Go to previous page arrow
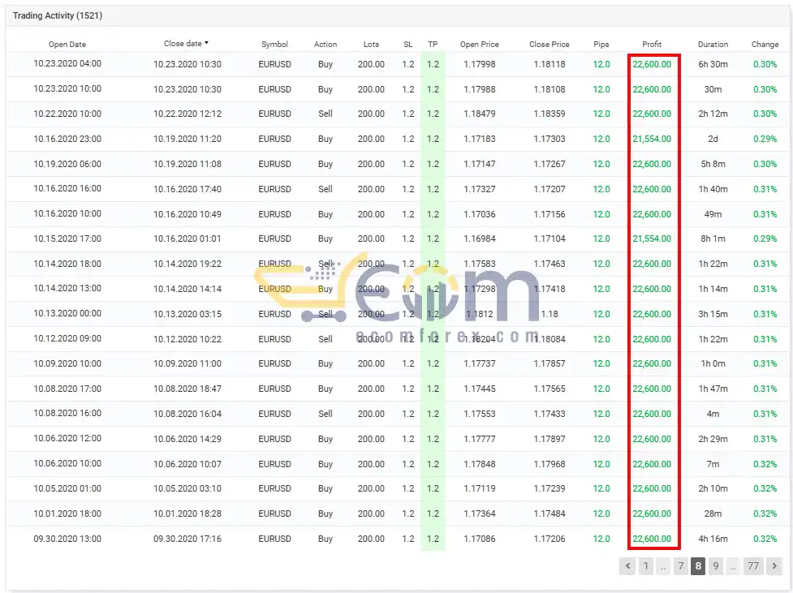The image size is (793, 593). [x=627, y=565]
